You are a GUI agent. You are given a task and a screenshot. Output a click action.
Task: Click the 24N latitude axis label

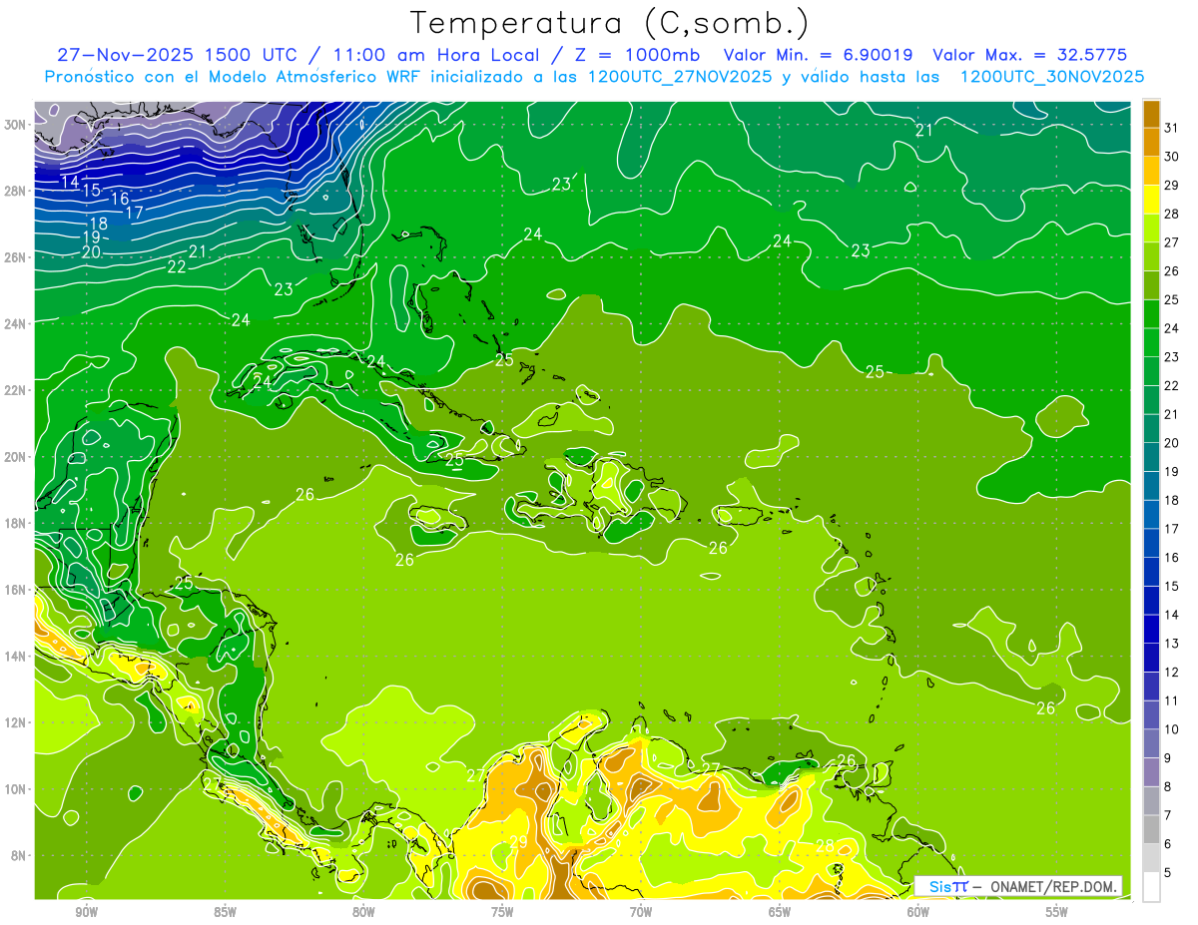(x=15, y=323)
